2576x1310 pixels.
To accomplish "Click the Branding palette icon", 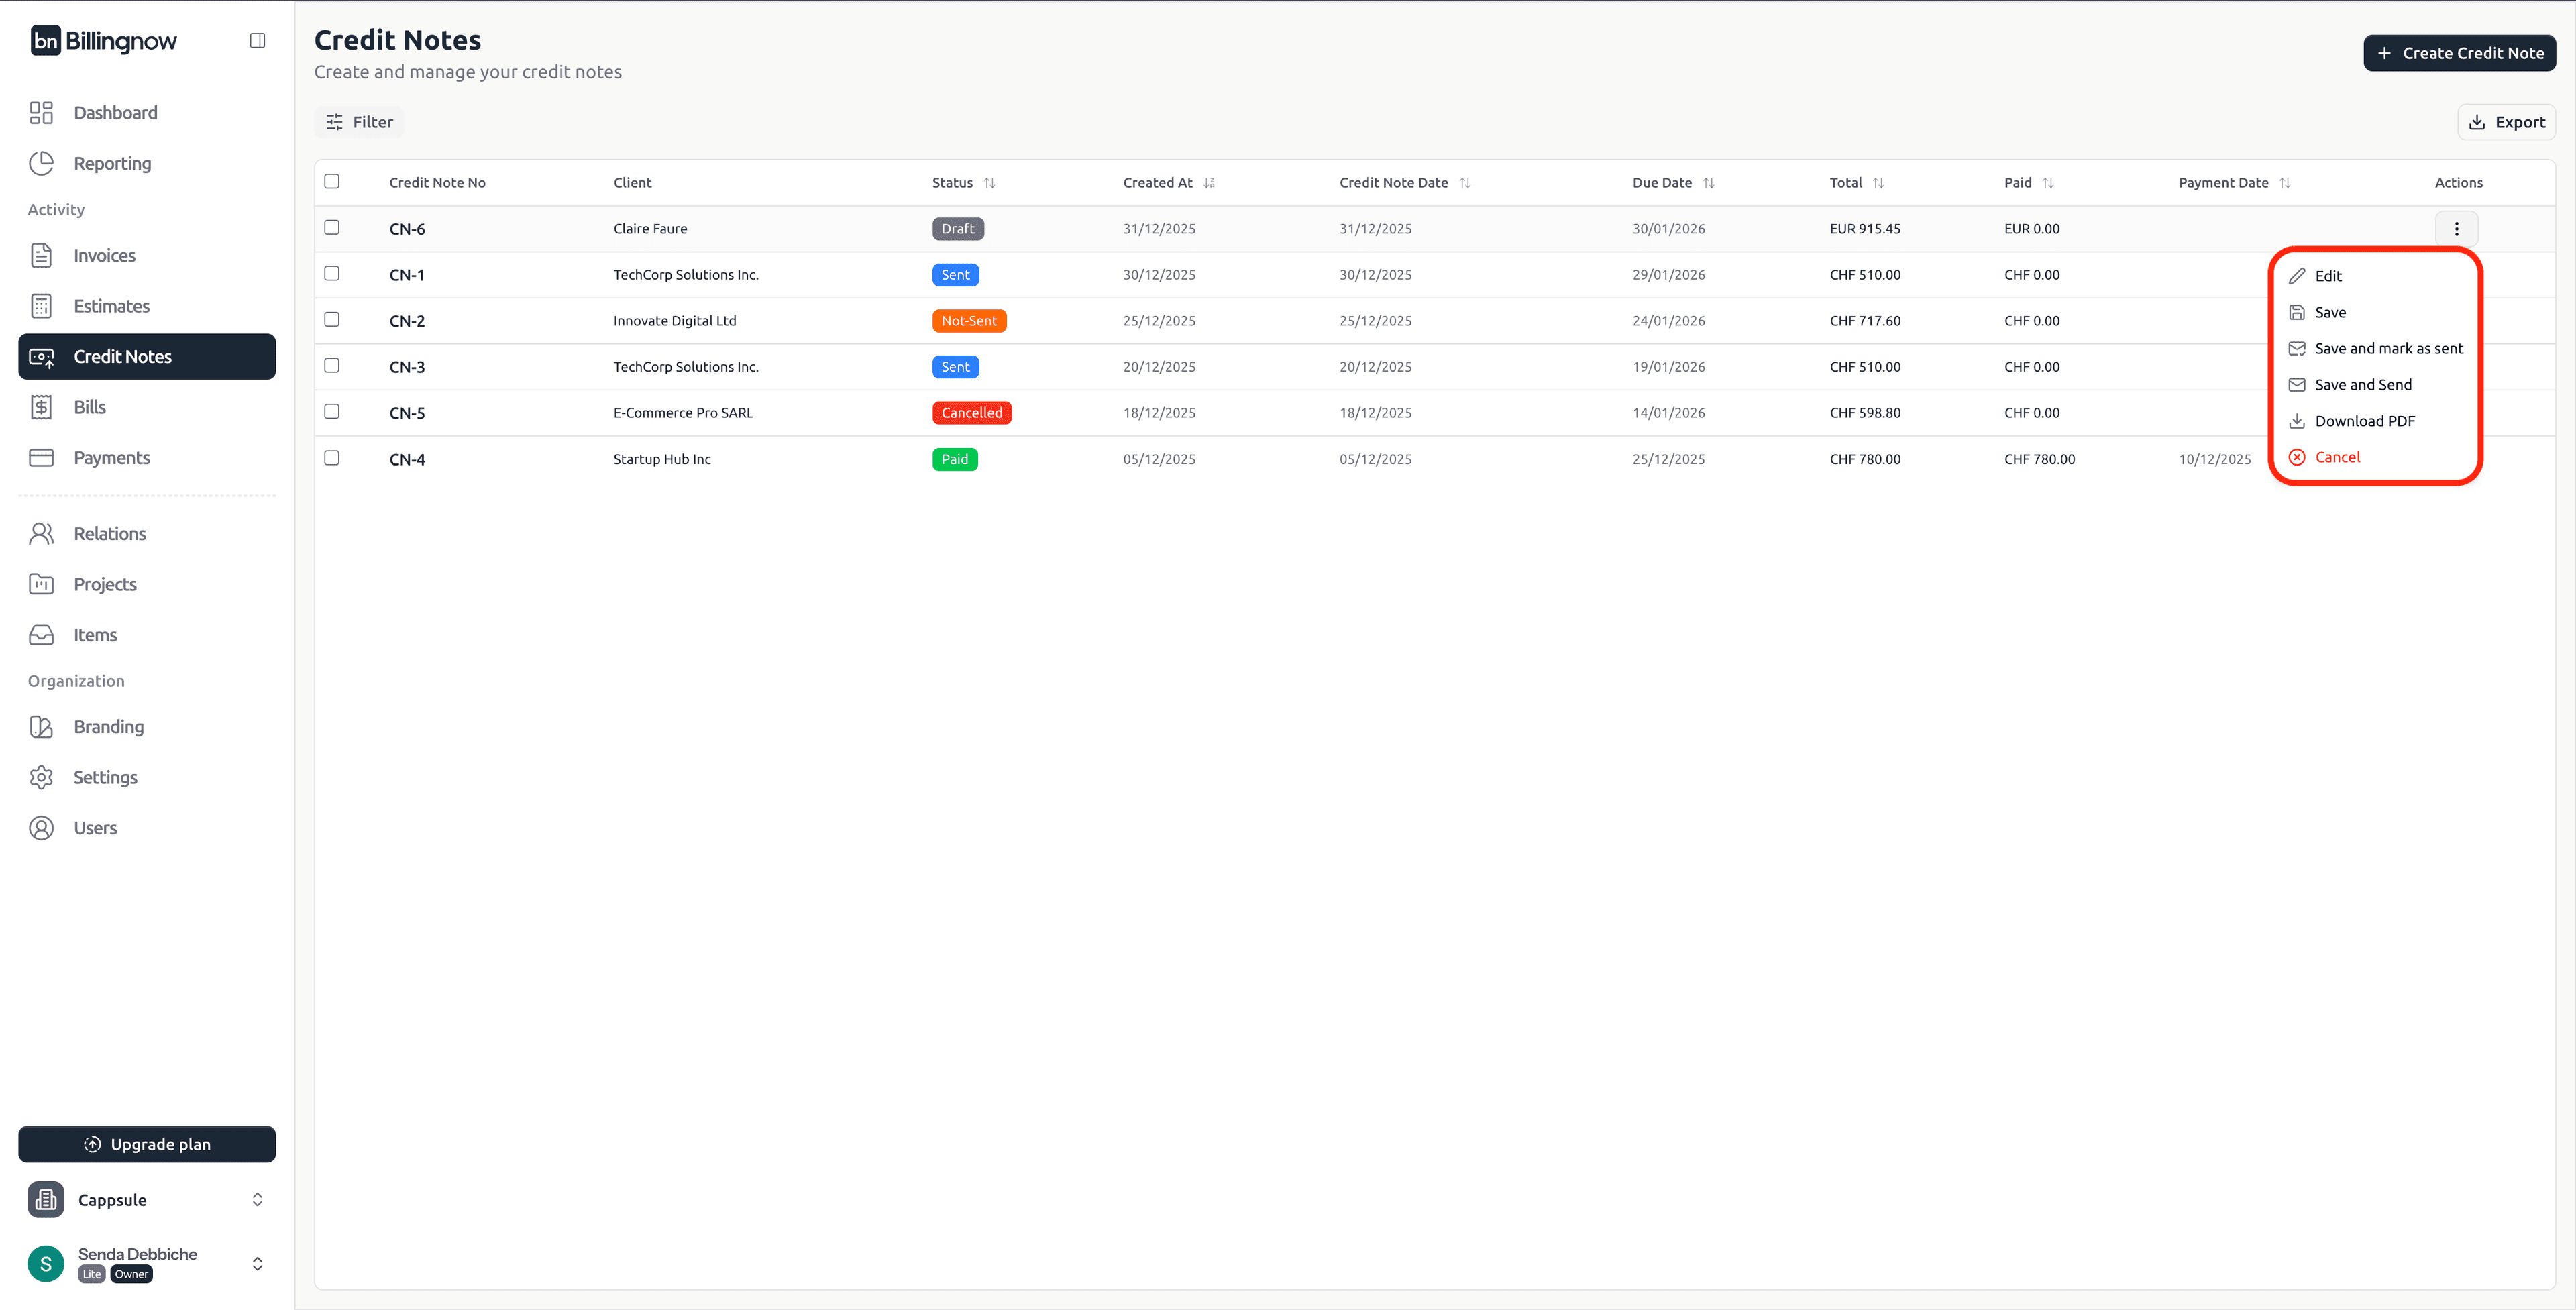I will coord(41,727).
